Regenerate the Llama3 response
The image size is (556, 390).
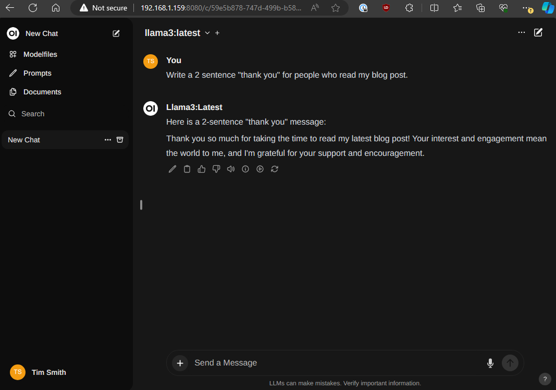[275, 169]
